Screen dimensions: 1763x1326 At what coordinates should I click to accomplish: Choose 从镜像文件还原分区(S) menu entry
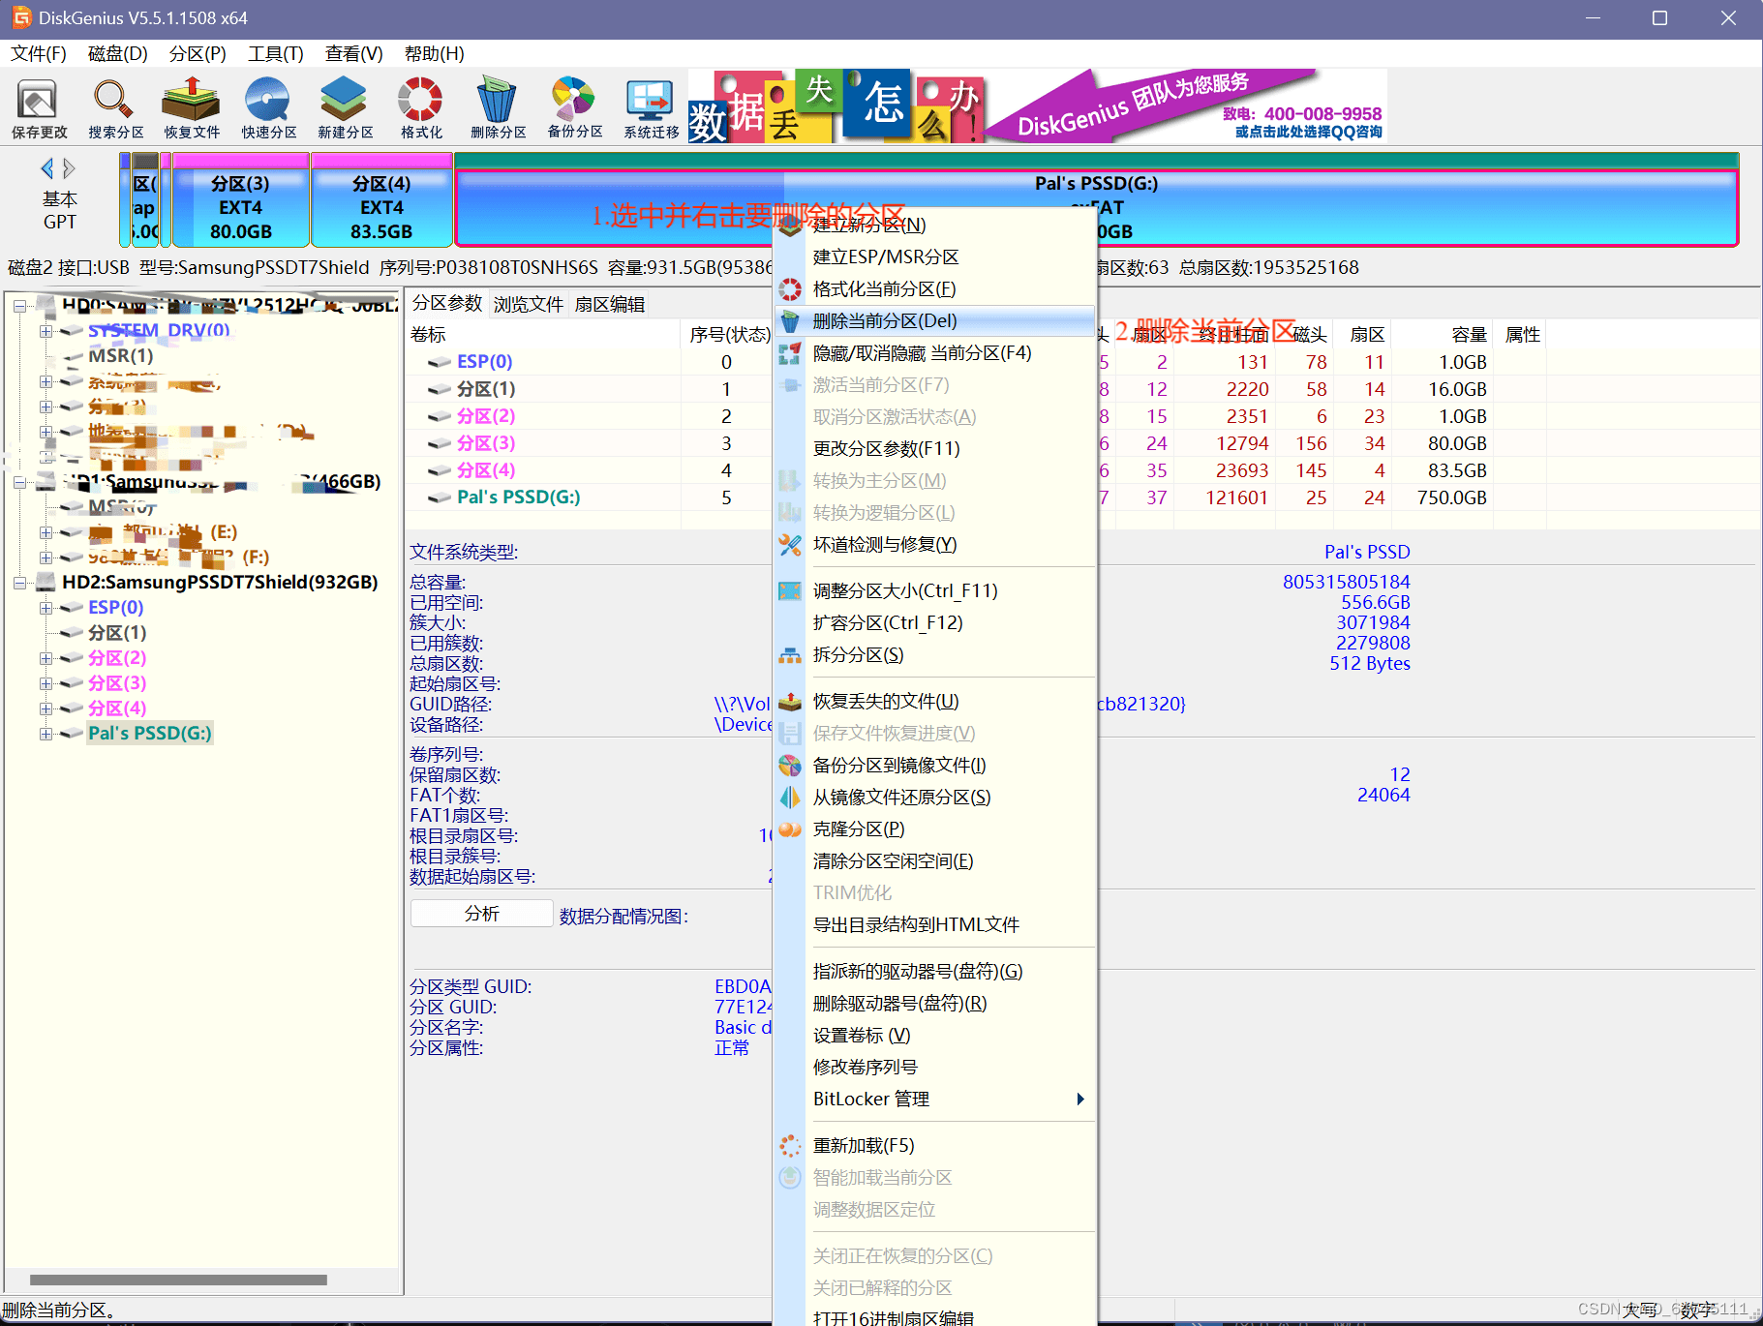click(935, 797)
